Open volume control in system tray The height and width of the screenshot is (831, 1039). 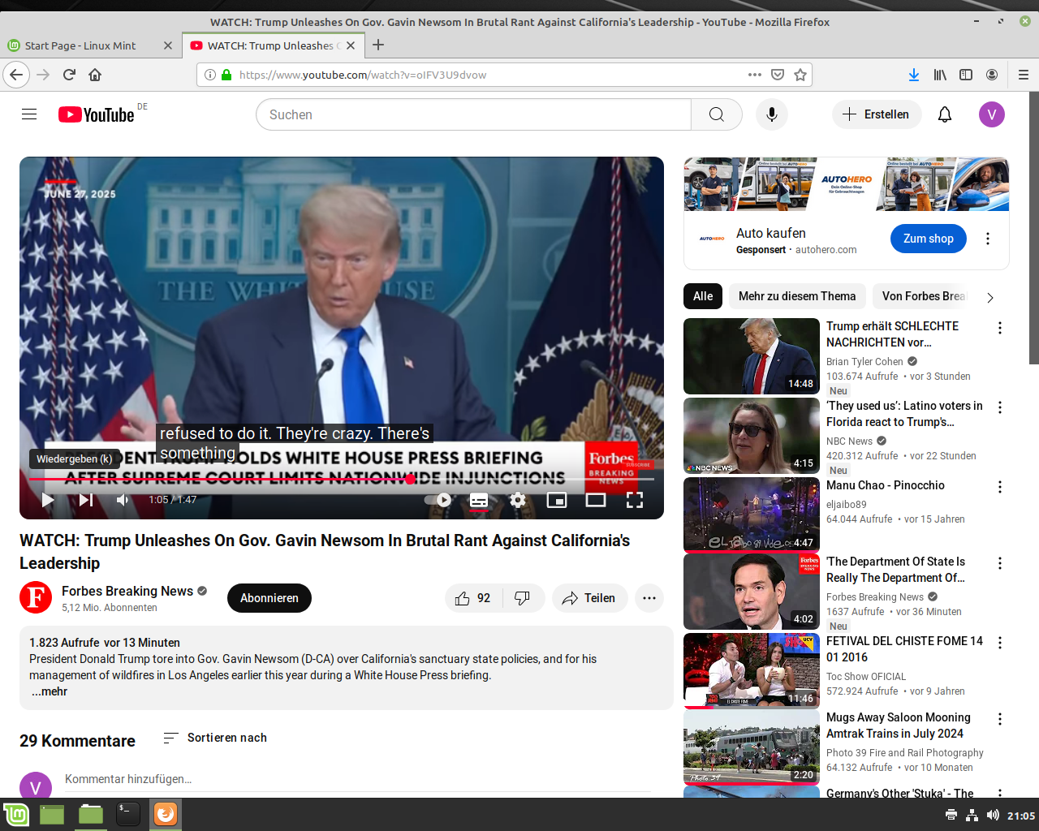point(993,816)
